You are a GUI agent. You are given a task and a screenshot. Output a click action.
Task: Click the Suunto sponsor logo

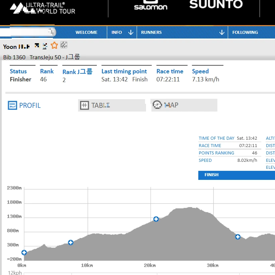tap(216, 4)
